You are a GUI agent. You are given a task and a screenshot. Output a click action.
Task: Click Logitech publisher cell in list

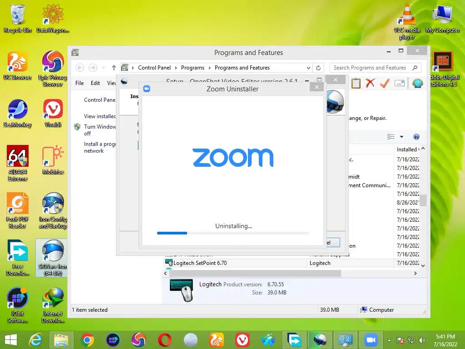(x=320, y=263)
